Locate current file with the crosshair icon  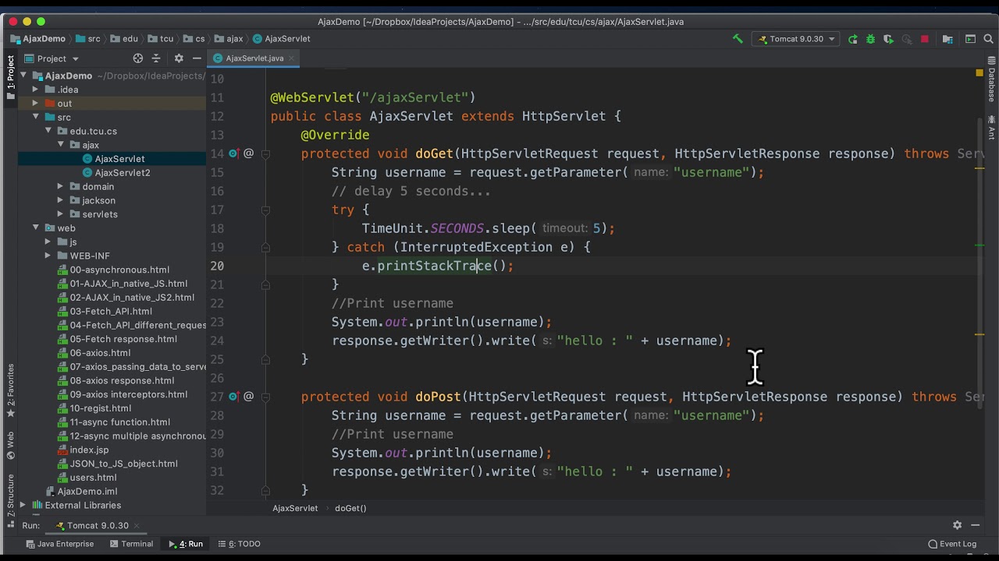(x=138, y=58)
